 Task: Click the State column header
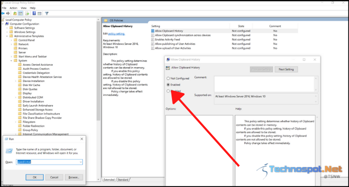(241, 26)
